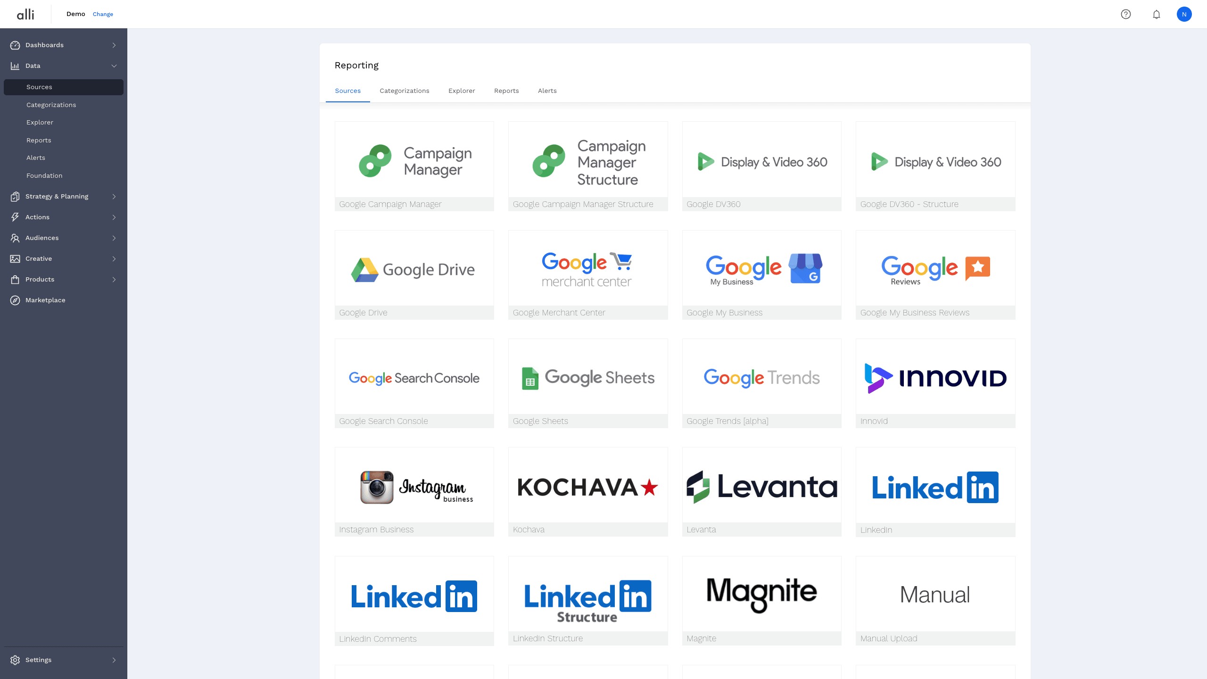Switch to the Alerts tab
The height and width of the screenshot is (679, 1207).
click(x=547, y=91)
